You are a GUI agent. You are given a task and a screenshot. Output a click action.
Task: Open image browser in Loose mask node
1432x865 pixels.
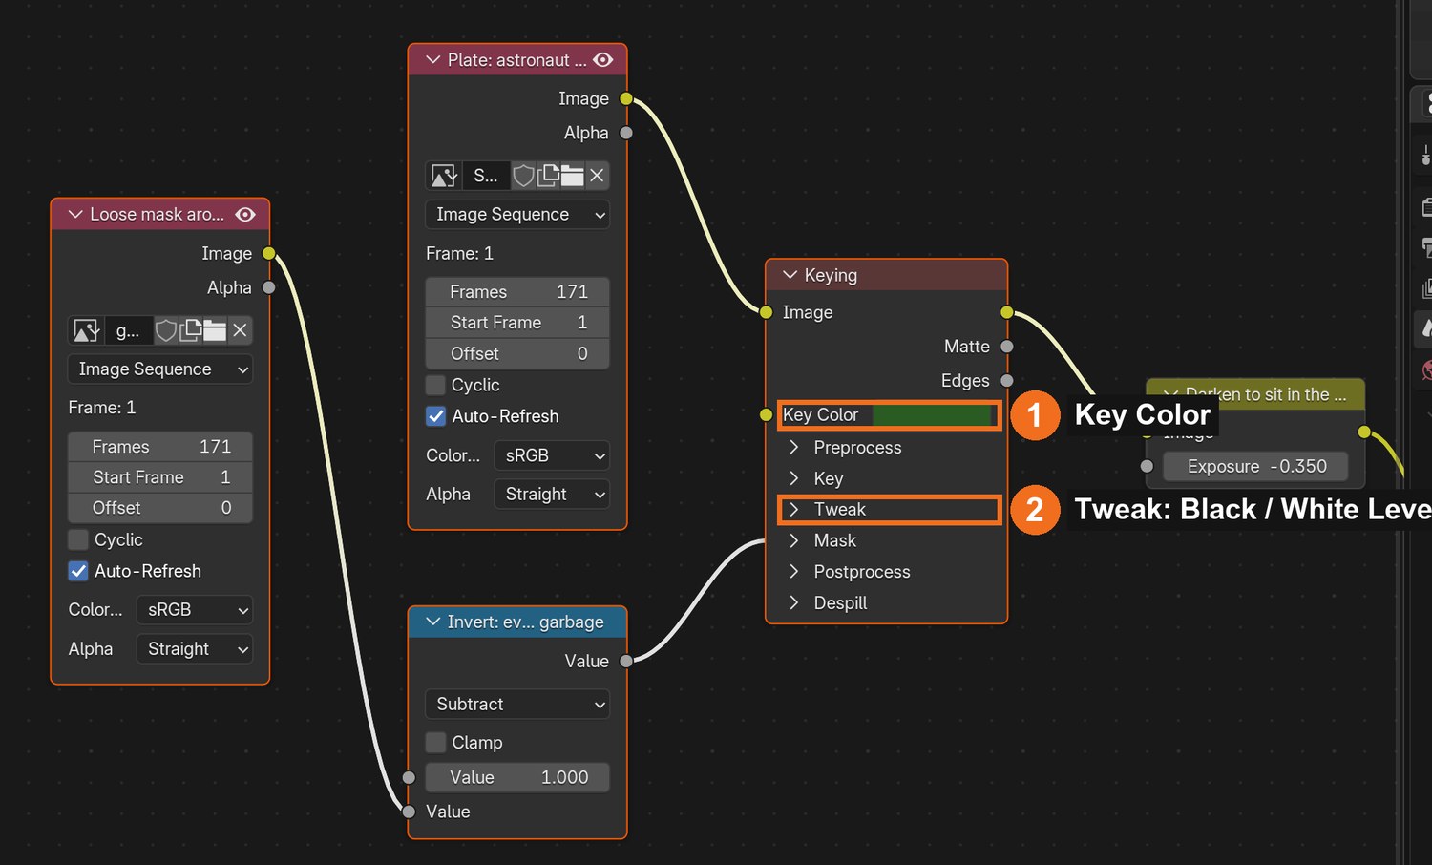click(x=87, y=330)
